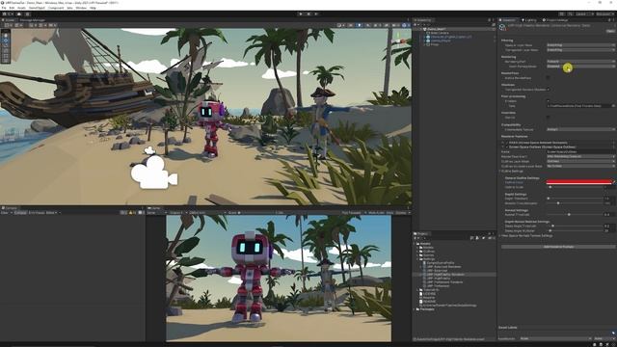The width and height of the screenshot is (617, 347).
Task: Toggle the Screen Space Outlines feature checkbox
Action: click(x=507, y=147)
